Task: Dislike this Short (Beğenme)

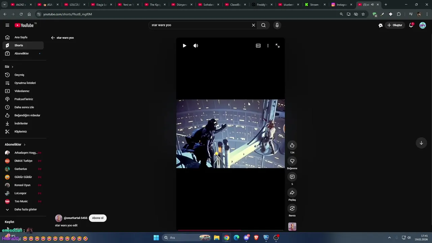Action: 292,161
